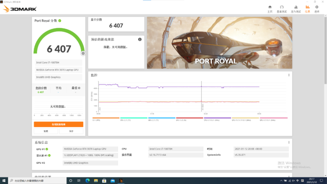Click the graphics score 6 407 card

pyautogui.click(x=116, y=24)
